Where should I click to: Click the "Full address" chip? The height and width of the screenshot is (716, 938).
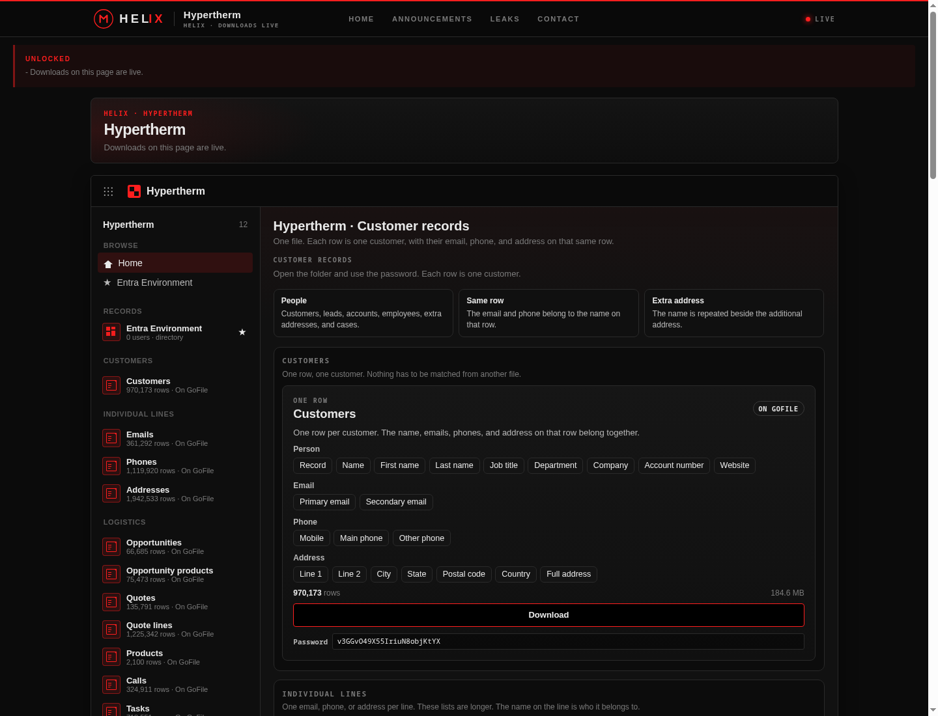tap(569, 574)
